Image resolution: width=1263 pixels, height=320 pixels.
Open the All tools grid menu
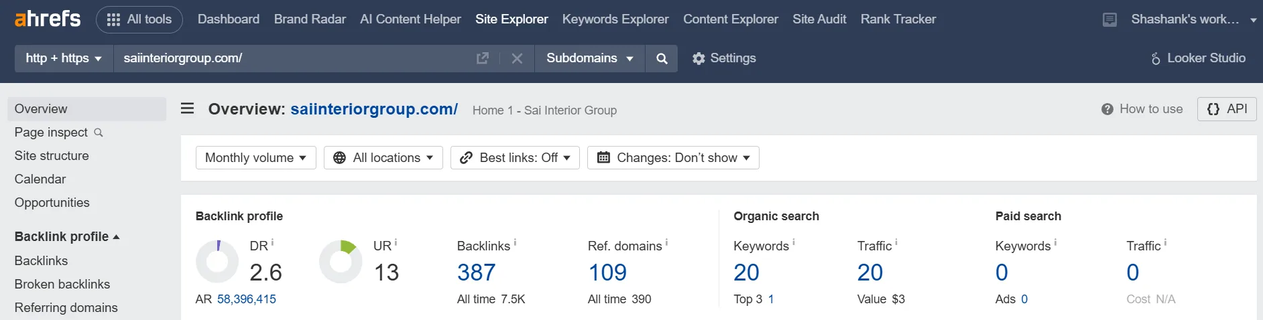(139, 19)
